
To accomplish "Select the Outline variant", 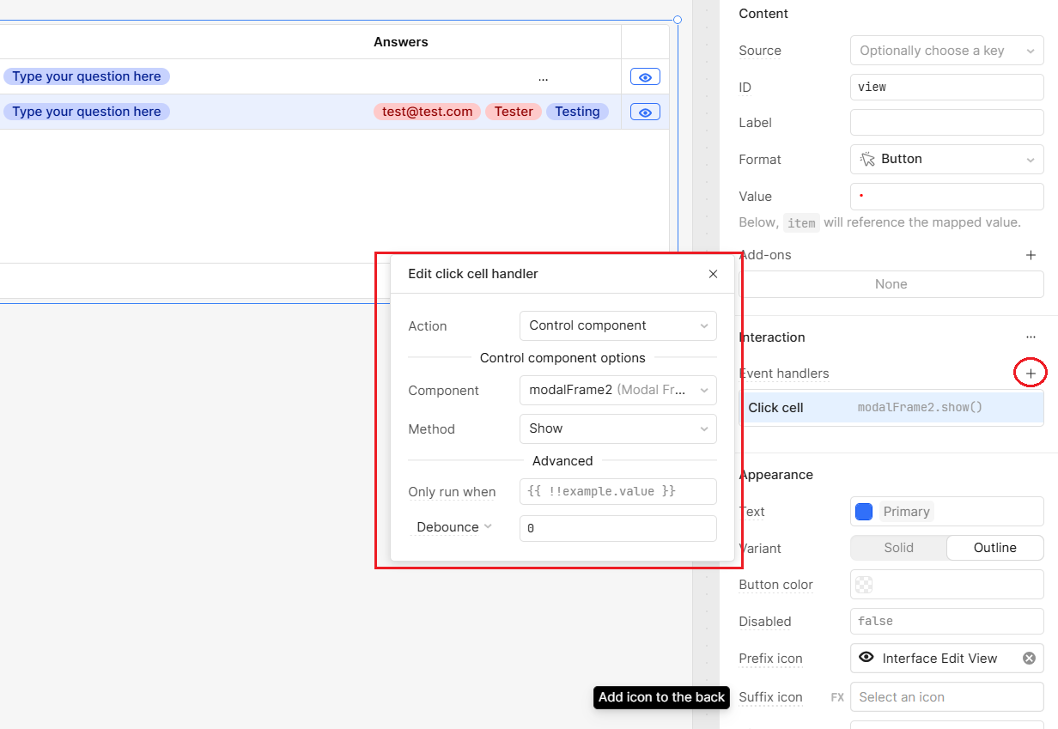I will (x=995, y=548).
